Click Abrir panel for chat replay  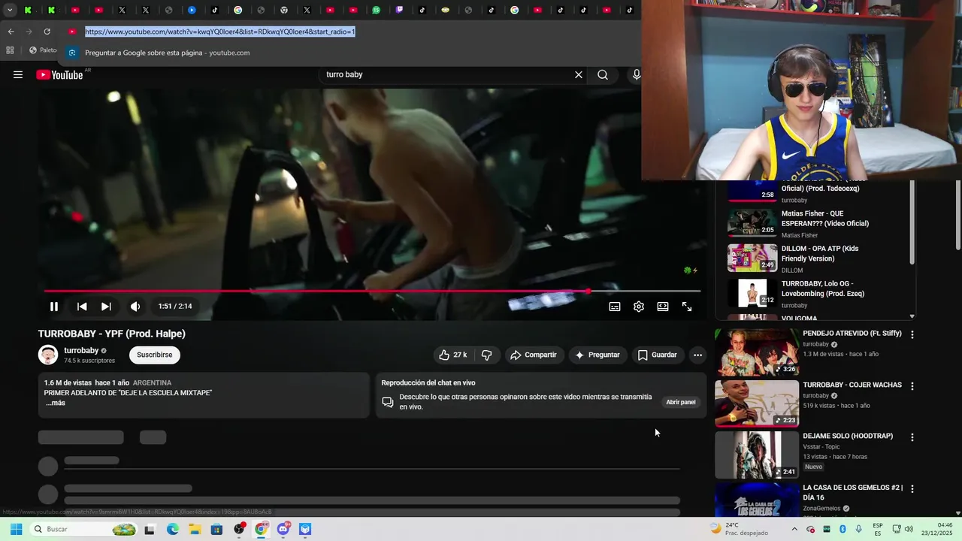coord(681,402)
